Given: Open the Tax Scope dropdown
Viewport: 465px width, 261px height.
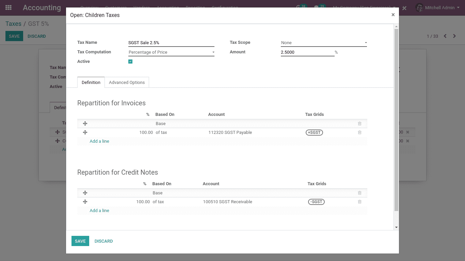Looking at the screenshot, I should click(x=324, y=42).
